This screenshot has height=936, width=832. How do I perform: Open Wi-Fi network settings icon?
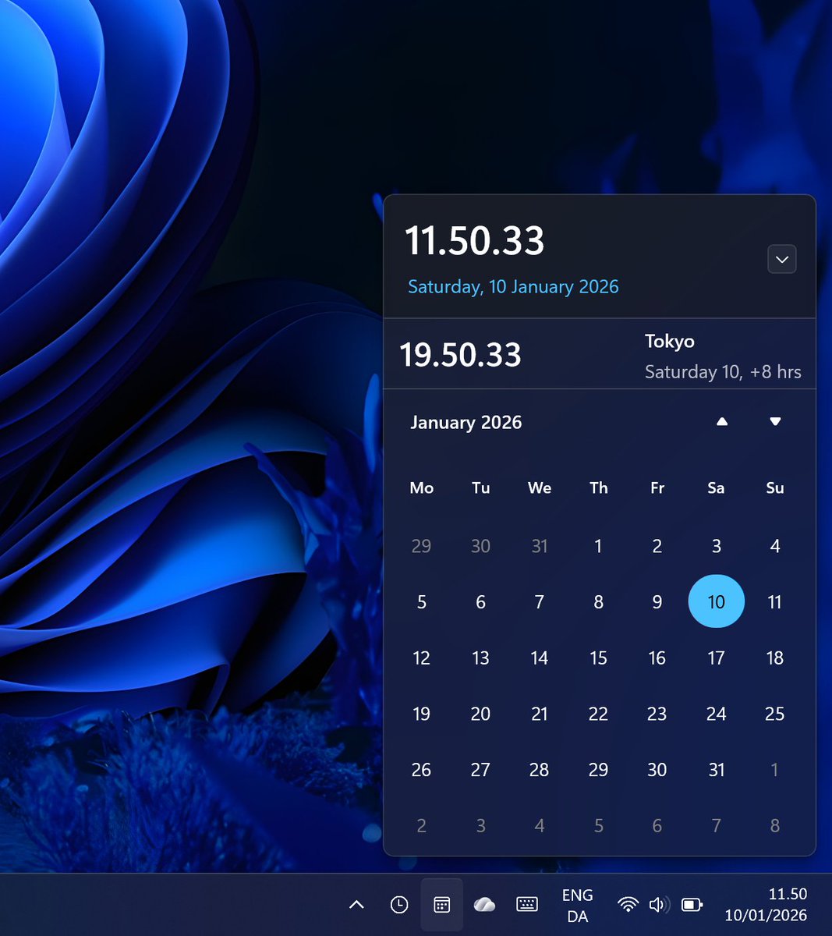pyautogui.click(x=628, y=905)
